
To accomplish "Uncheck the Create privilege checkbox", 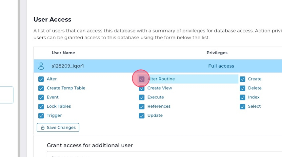I will 243,79.
